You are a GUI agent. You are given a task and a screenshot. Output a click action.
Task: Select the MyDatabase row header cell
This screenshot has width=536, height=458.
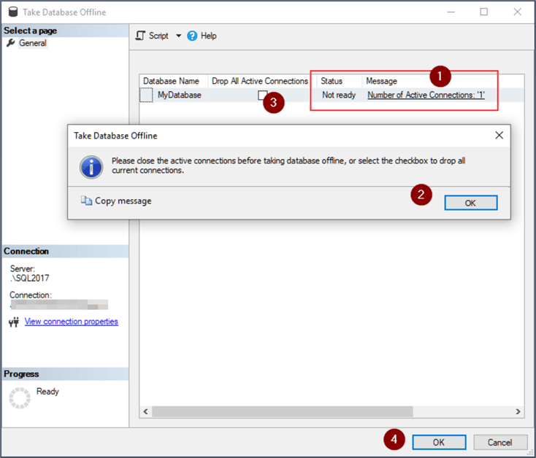point(146,95)
